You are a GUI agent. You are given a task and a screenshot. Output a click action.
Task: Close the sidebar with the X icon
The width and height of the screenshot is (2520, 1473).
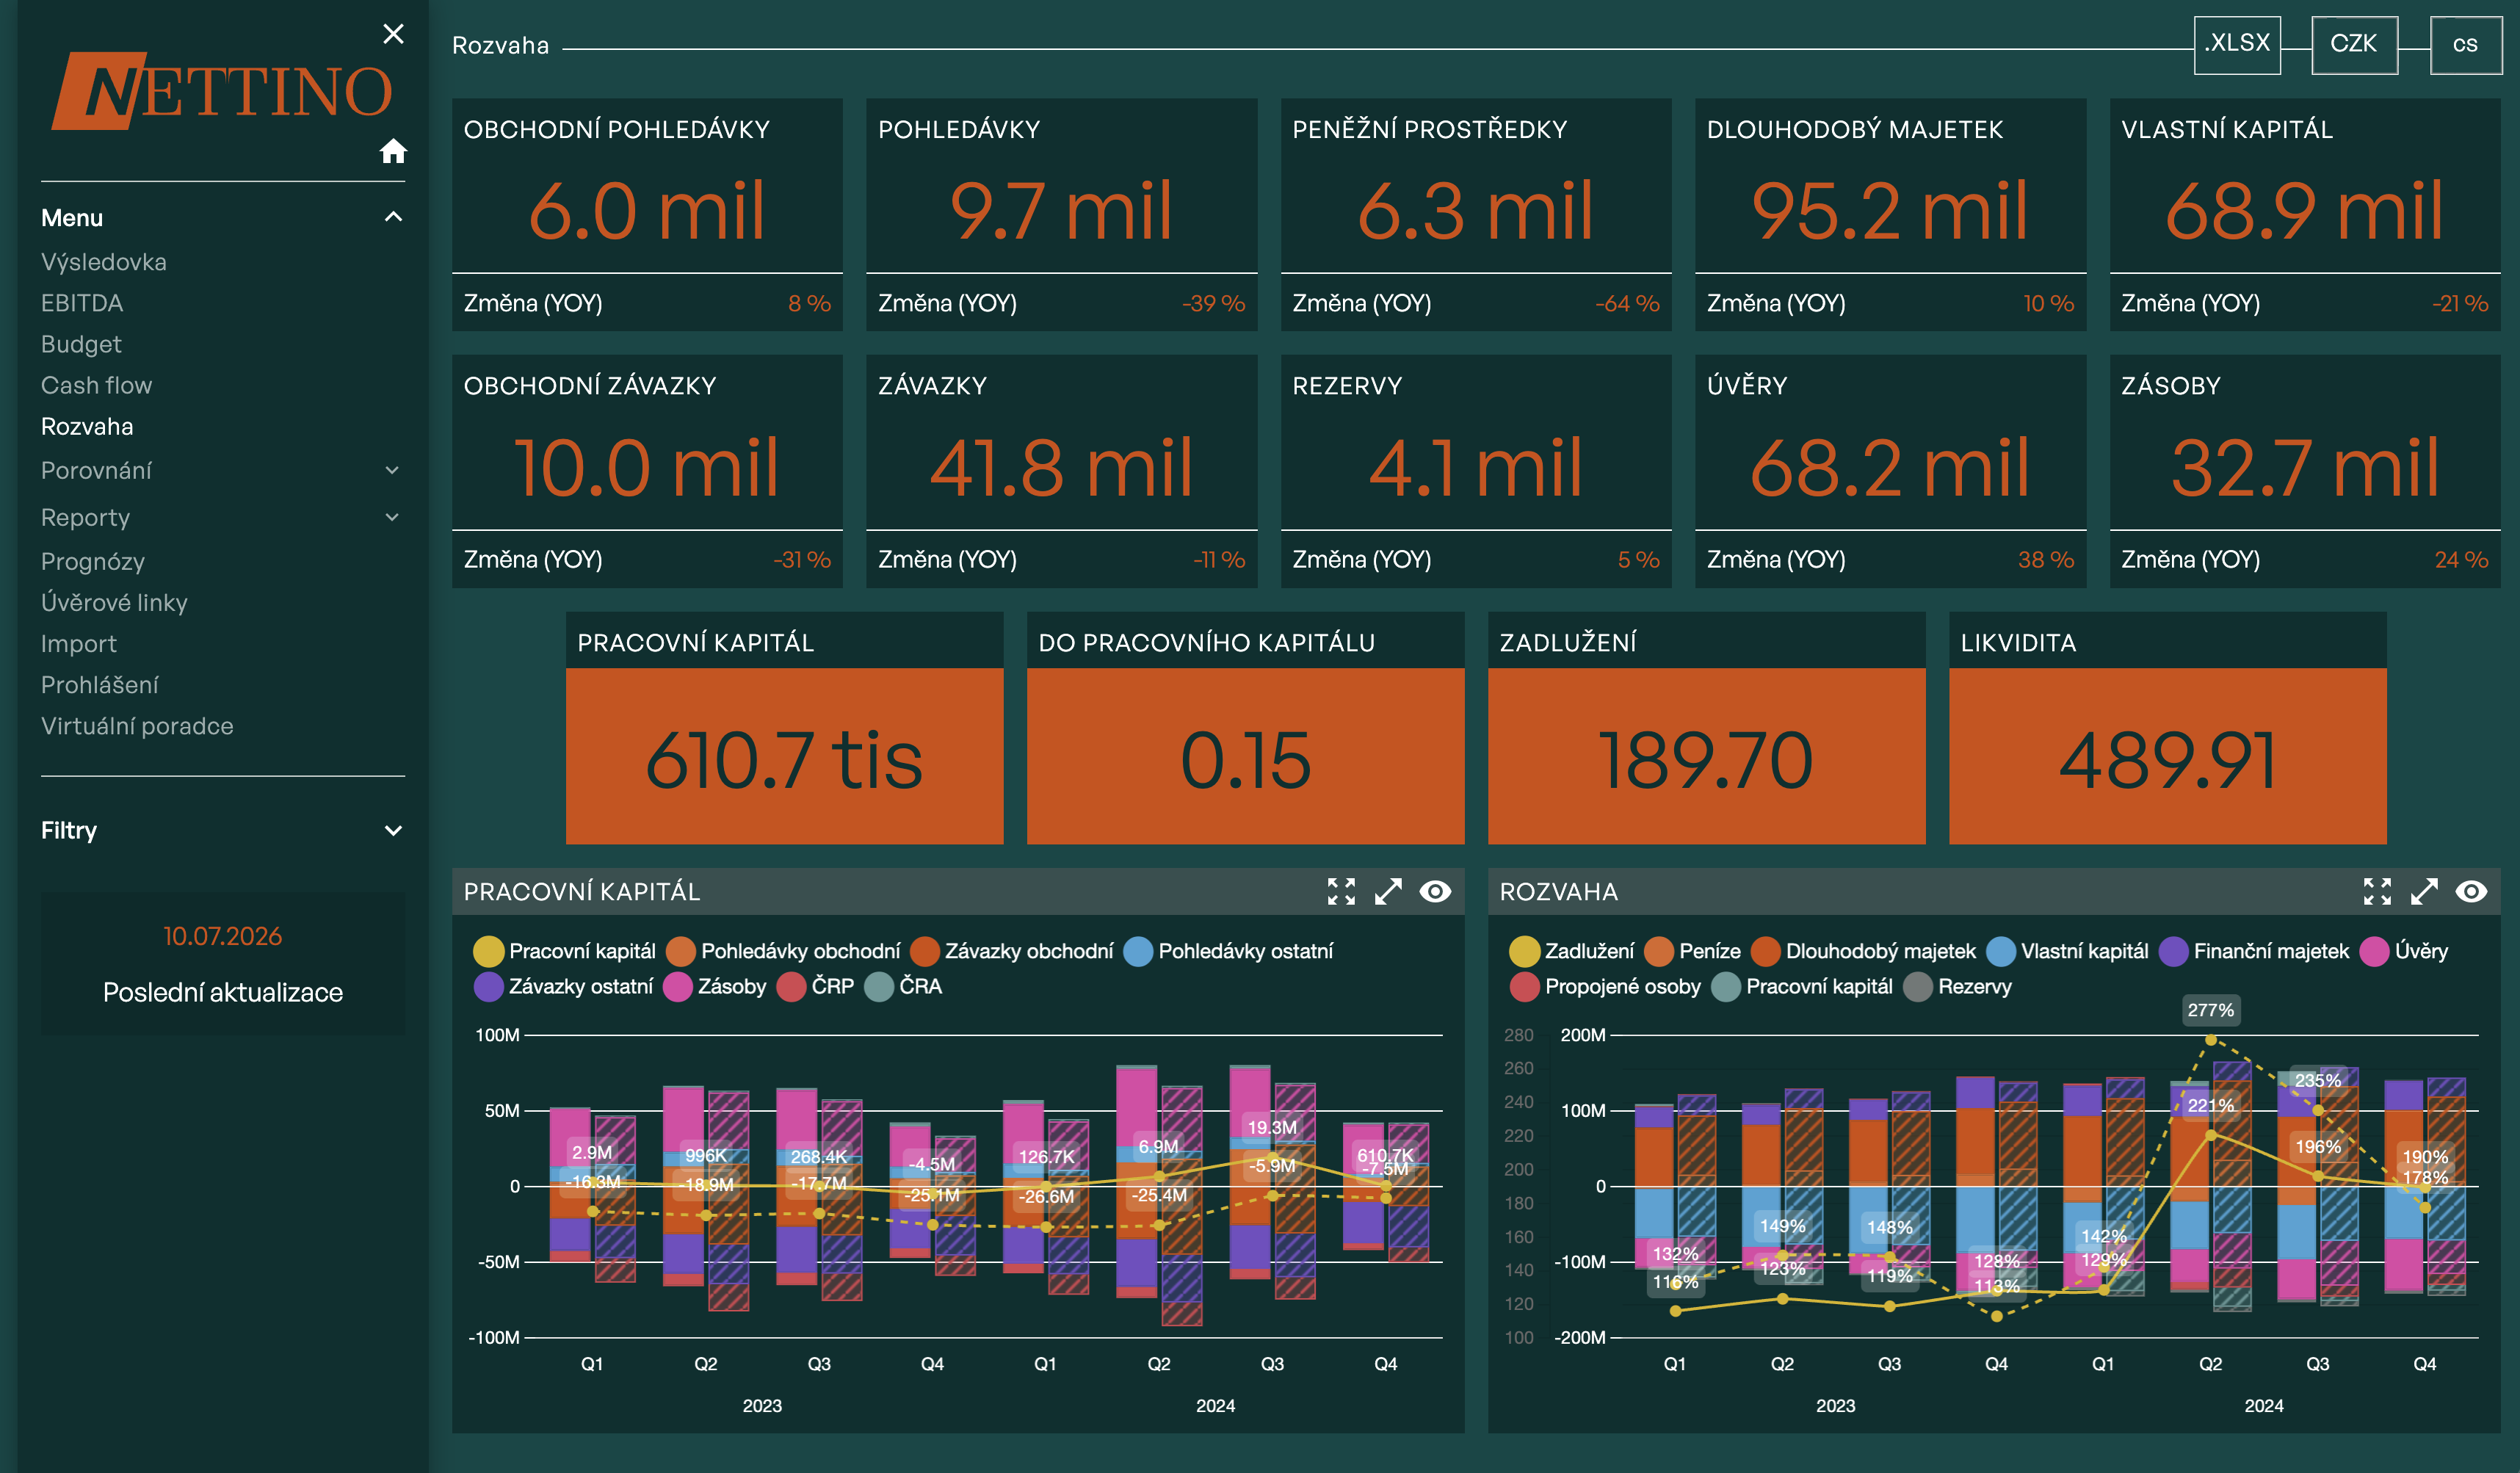393,34
